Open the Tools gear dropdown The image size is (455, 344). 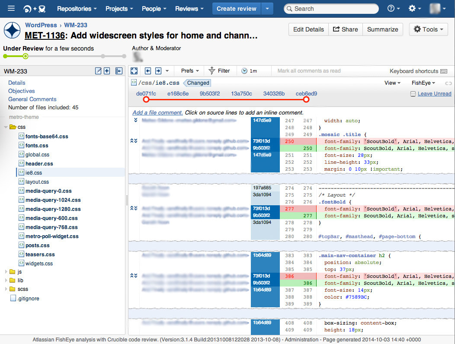point(428,29)
